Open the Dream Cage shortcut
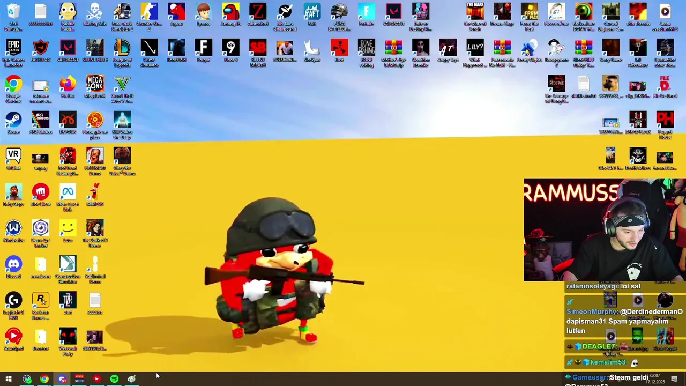This screenshot has height=386, width=686. 502,14
